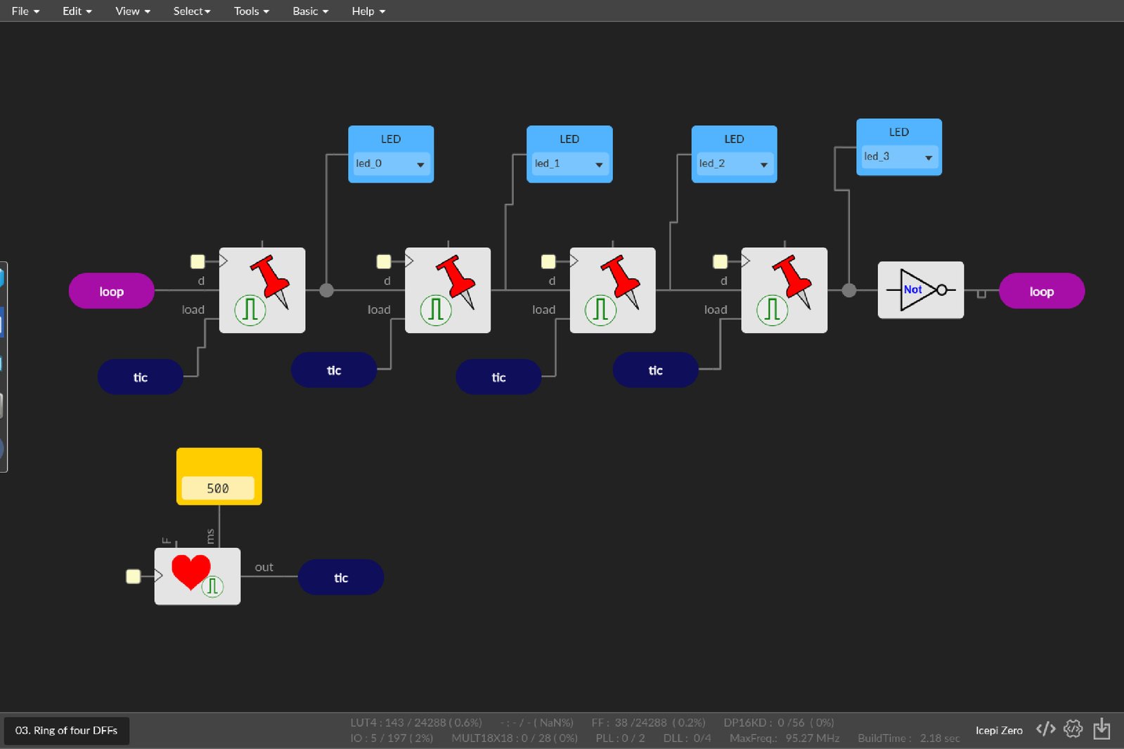The image size is (1124, 749).
Task: Click the upload-to-board icon at bottom right
Action: (x=1102, y=729)
